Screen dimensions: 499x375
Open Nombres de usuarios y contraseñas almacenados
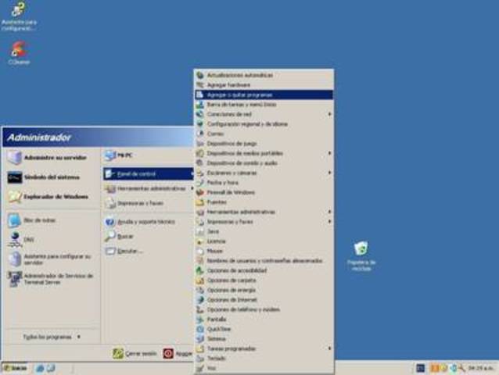tap(264, 261)
